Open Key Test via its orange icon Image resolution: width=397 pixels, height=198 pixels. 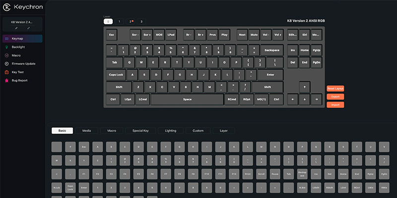tap(6, 72)
